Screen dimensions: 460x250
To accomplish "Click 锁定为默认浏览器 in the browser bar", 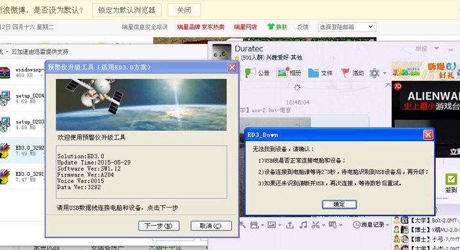I will pyautogui.click(x=127, y=10).
